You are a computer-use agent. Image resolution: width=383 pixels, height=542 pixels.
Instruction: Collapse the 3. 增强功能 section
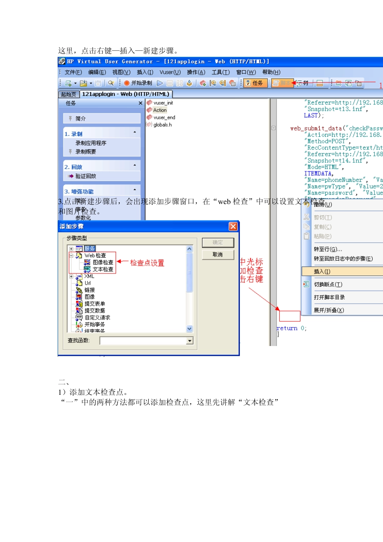135,190
